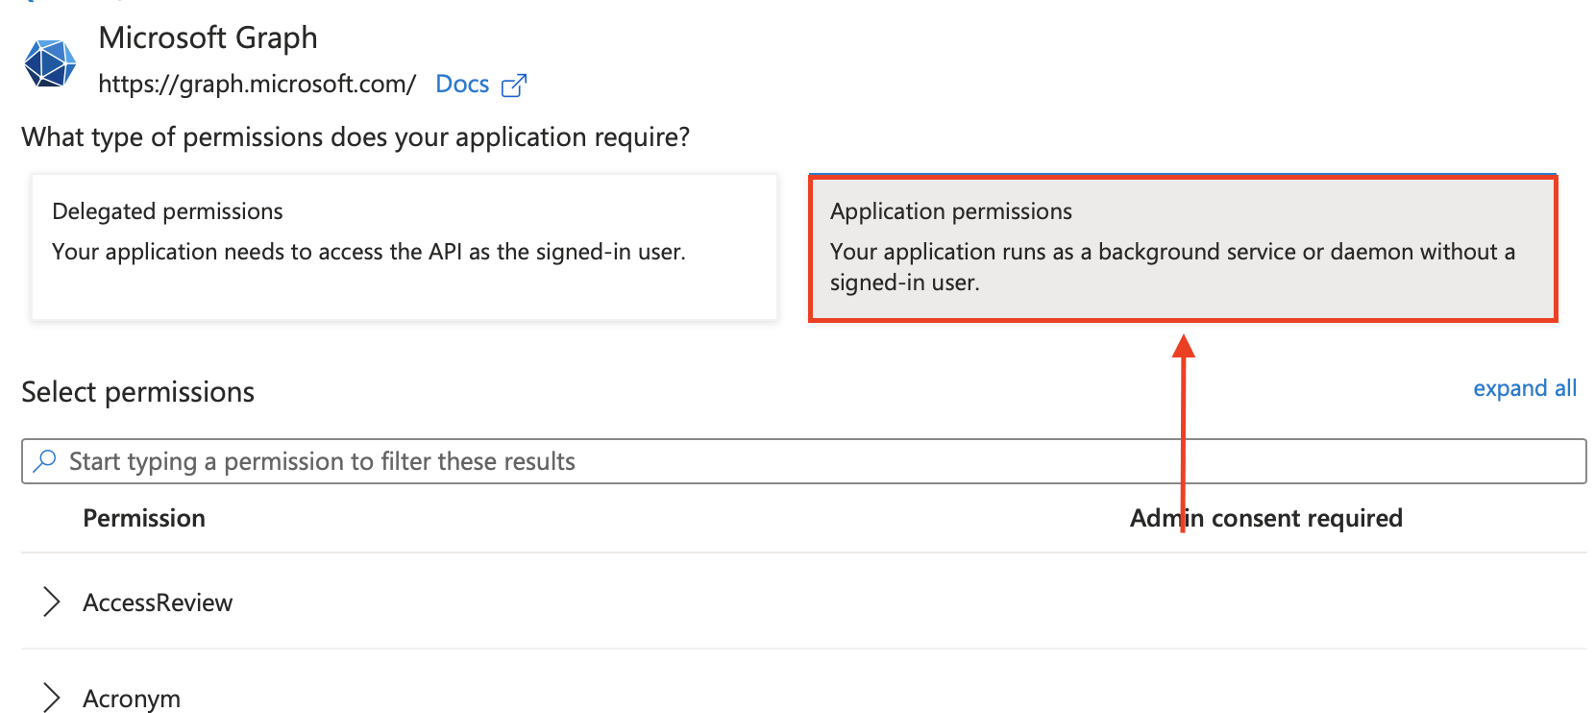Image resolution: width=1595 pixels, height=713 pixels.
Task: Open the Docs link
Action: 462,85
